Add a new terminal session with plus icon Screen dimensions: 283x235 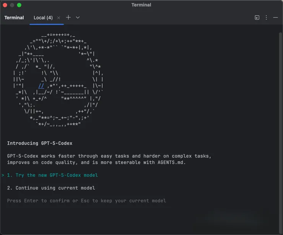pyautogui.click(x=68, y=18)
